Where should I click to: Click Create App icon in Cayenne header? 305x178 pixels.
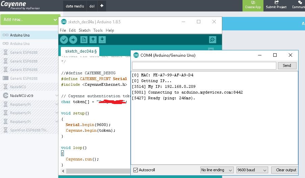coord(253,2)
